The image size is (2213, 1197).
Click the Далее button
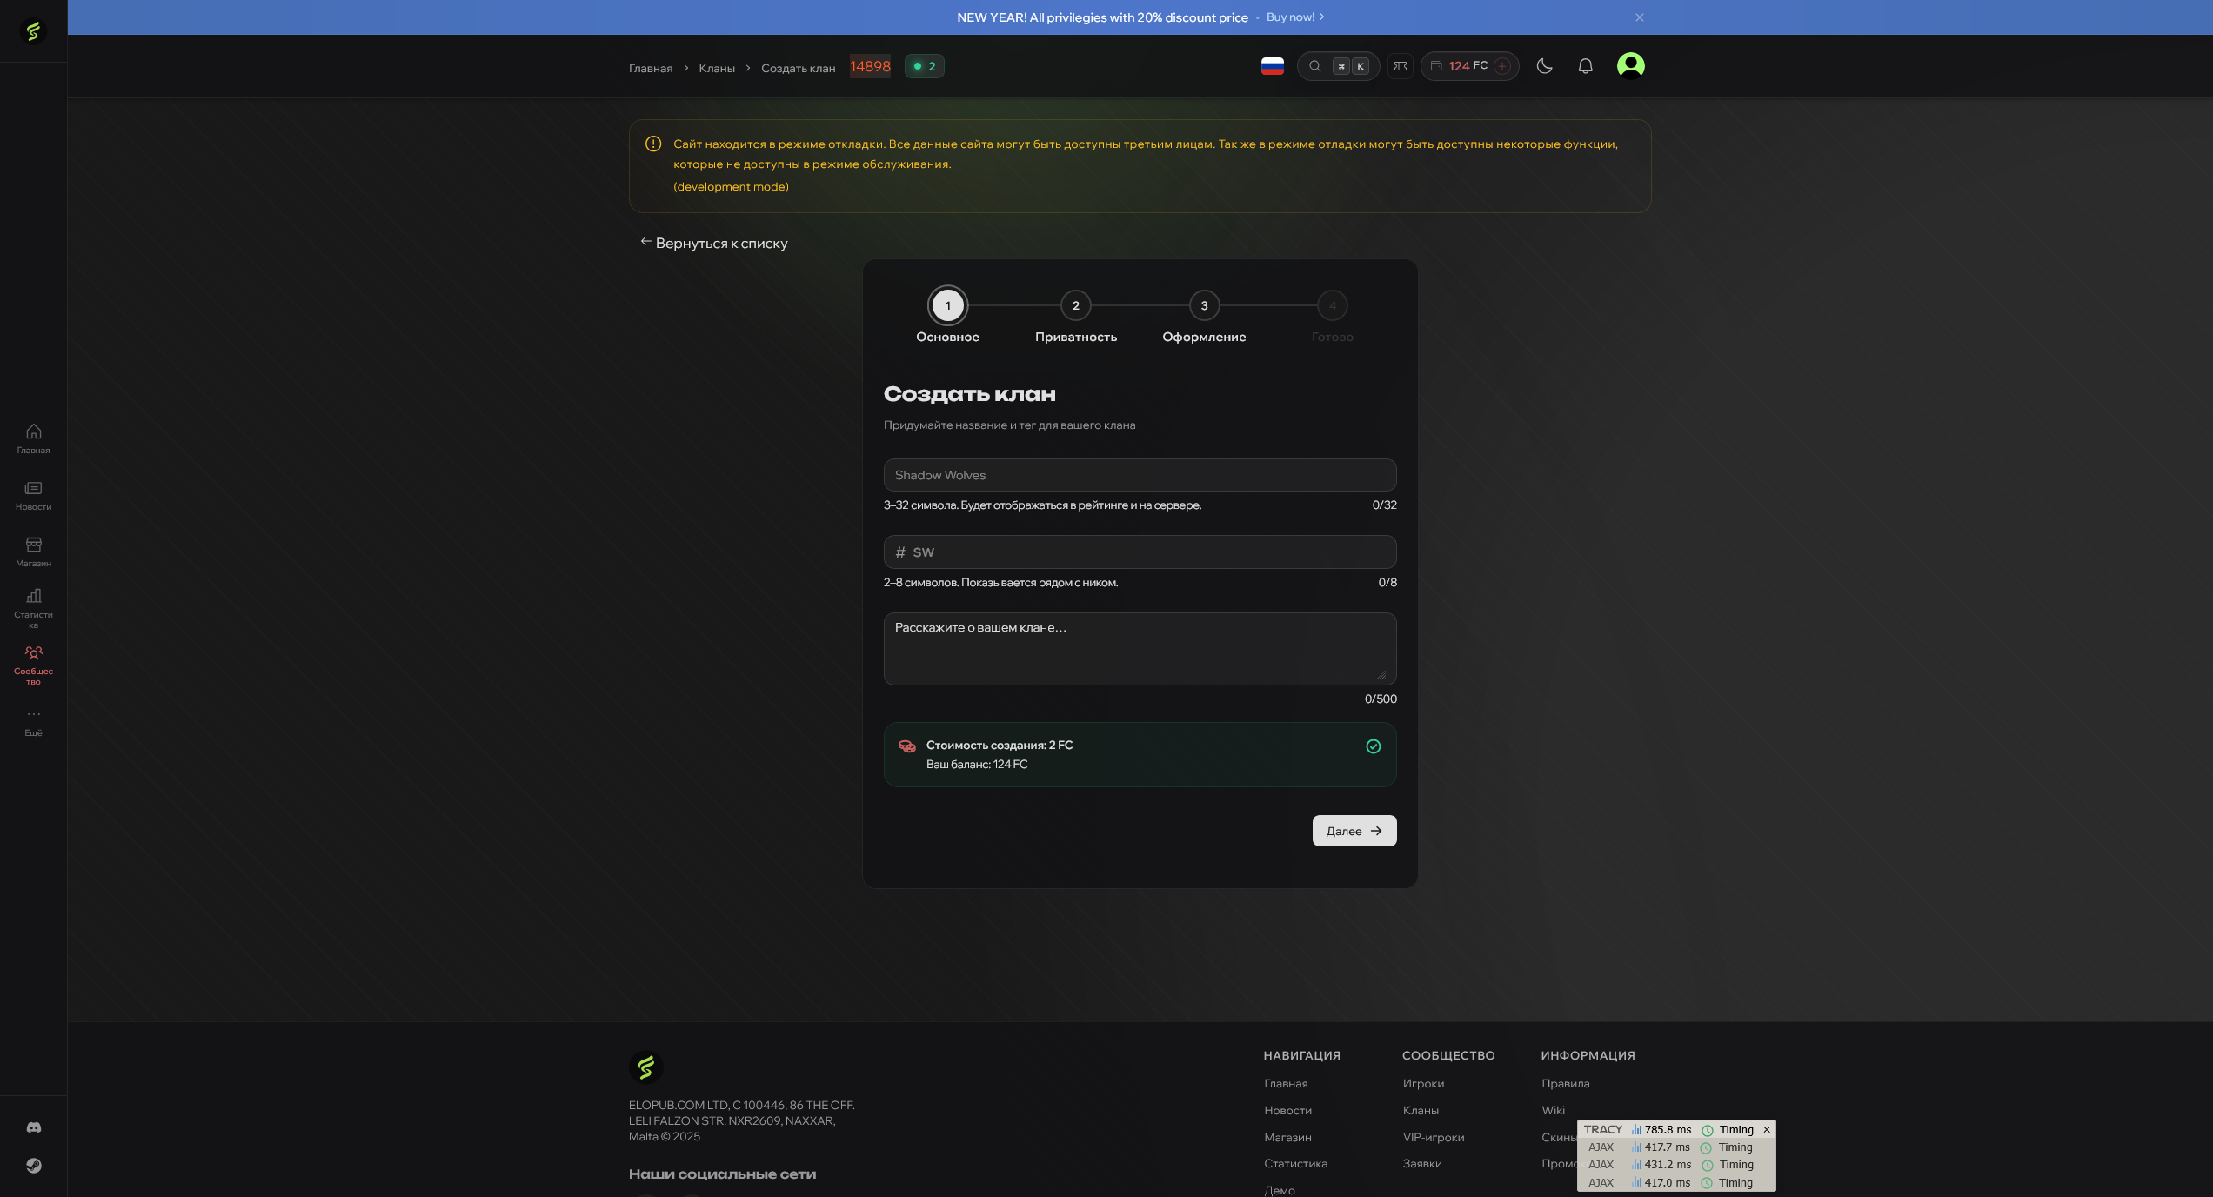(x=1354, y=831)
